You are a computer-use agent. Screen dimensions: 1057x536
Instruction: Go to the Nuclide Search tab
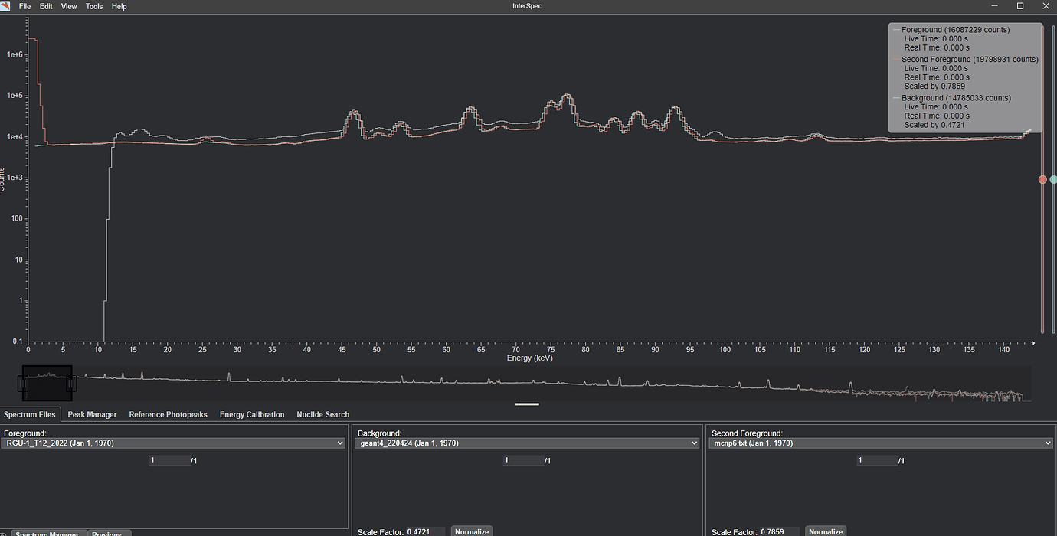322,414
